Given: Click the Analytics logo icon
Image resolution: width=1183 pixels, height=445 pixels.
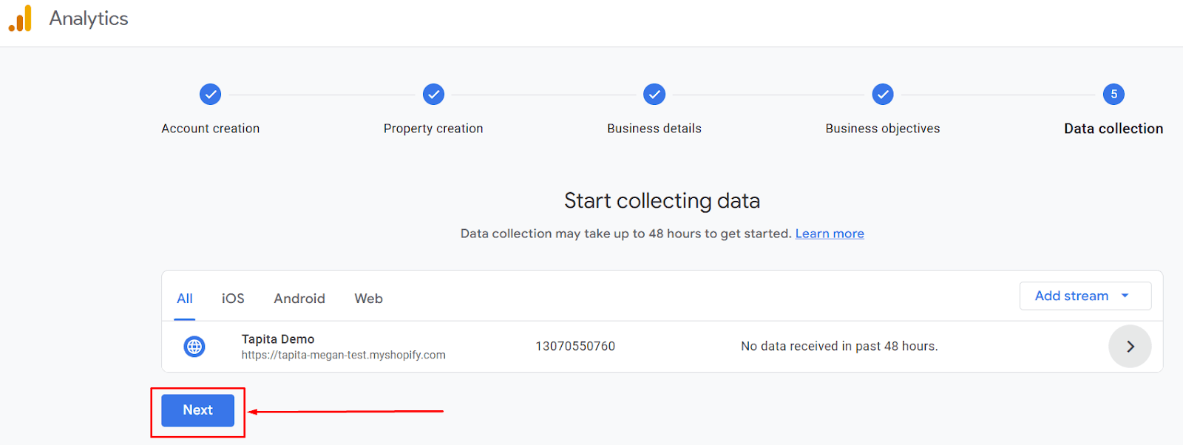Looking at the screenshot, I should tap(19, 19).
